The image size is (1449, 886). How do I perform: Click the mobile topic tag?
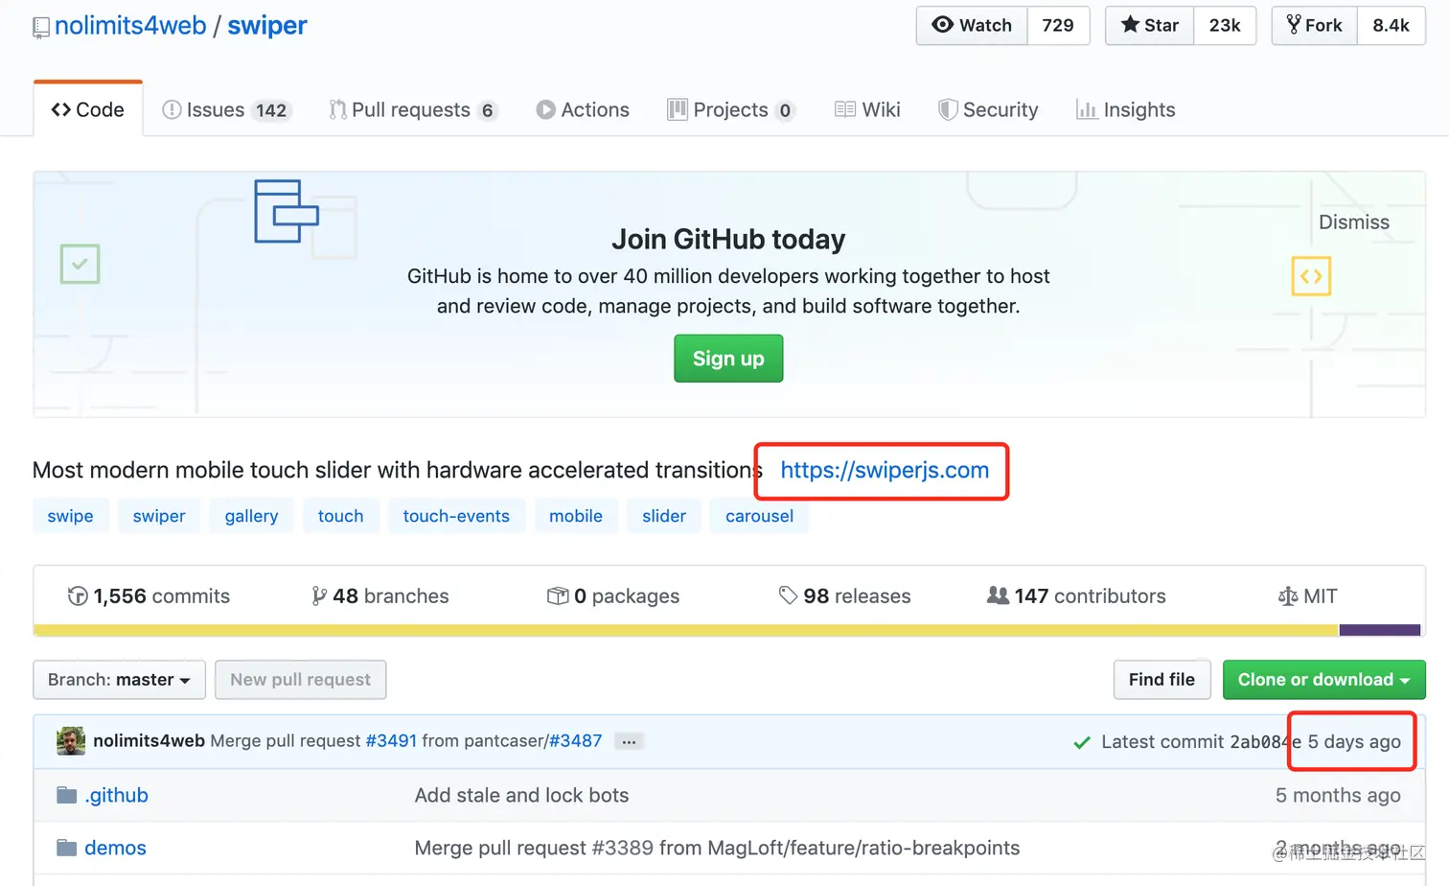[x=576, y=516]
